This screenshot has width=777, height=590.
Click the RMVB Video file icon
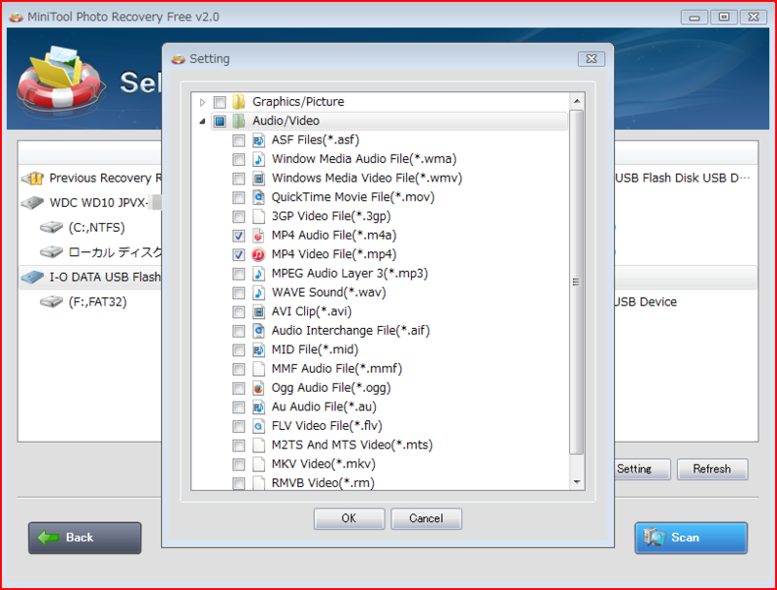tap(258, 482)
